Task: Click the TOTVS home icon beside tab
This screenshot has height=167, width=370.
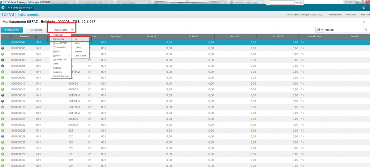Action: coord(3,8)
